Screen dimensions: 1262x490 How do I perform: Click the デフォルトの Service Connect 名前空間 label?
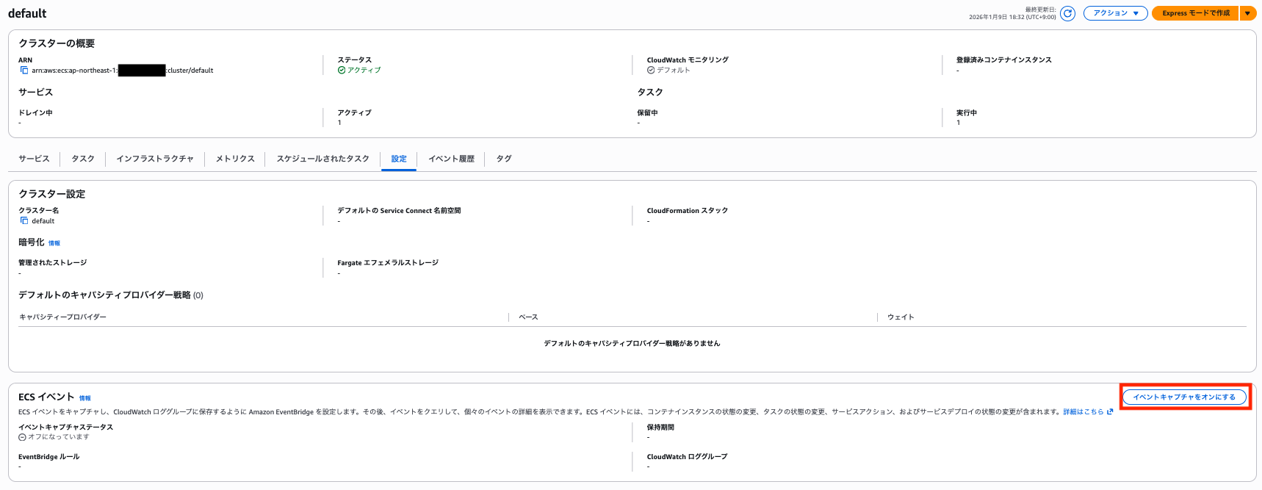399,210
